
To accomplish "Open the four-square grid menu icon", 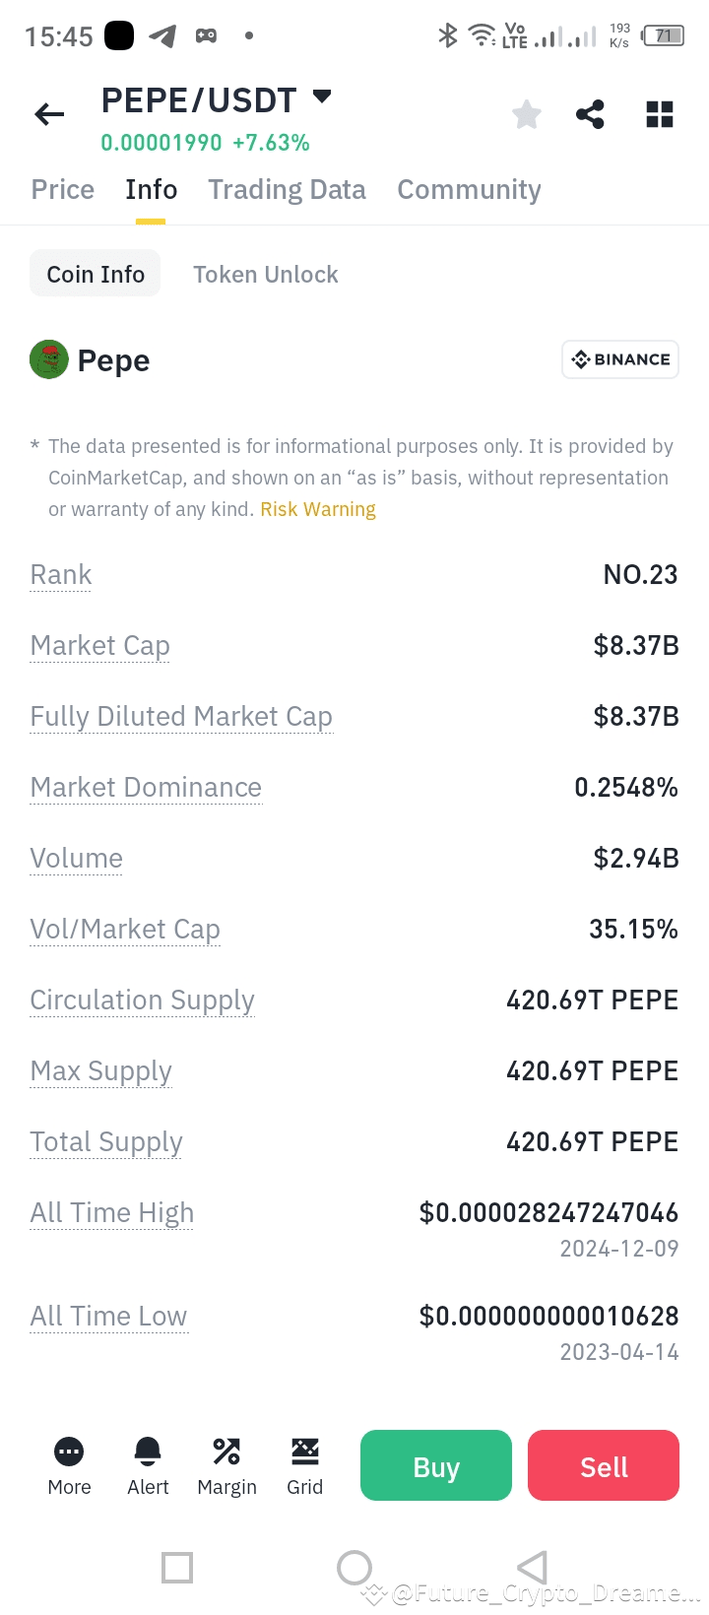I will [x=659, y=115].
